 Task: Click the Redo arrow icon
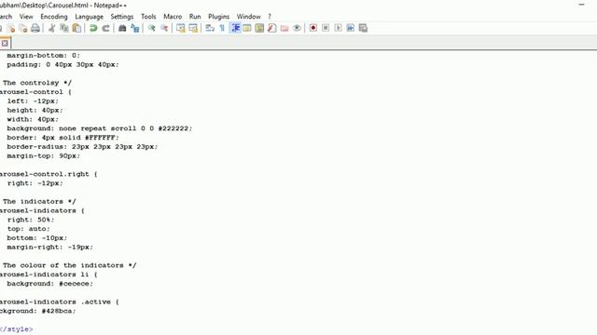(x=105, y=28)
